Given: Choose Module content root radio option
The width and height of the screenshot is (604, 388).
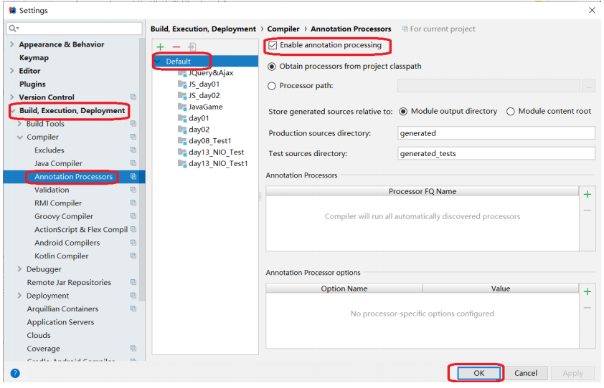Looking at the screenshot, I should point(511,112).
